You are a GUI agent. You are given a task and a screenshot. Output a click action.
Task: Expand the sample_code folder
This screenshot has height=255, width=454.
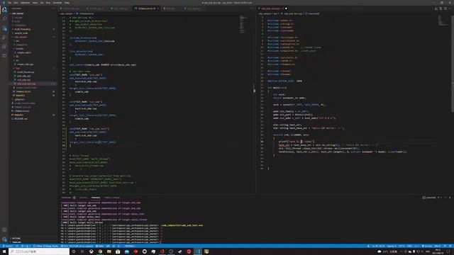(21, 33)
